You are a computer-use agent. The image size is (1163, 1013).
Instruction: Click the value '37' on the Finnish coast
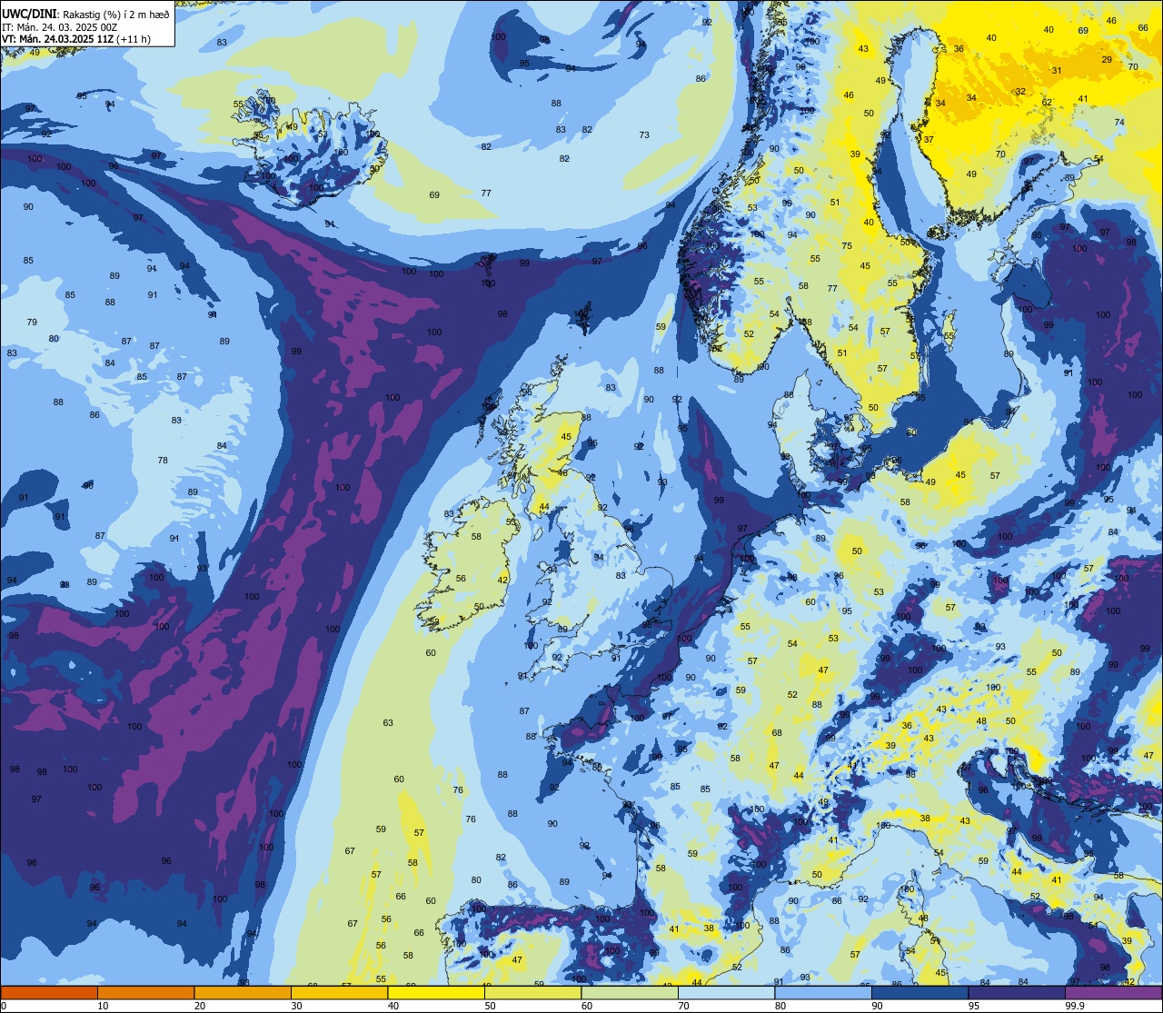click(929, 140)
